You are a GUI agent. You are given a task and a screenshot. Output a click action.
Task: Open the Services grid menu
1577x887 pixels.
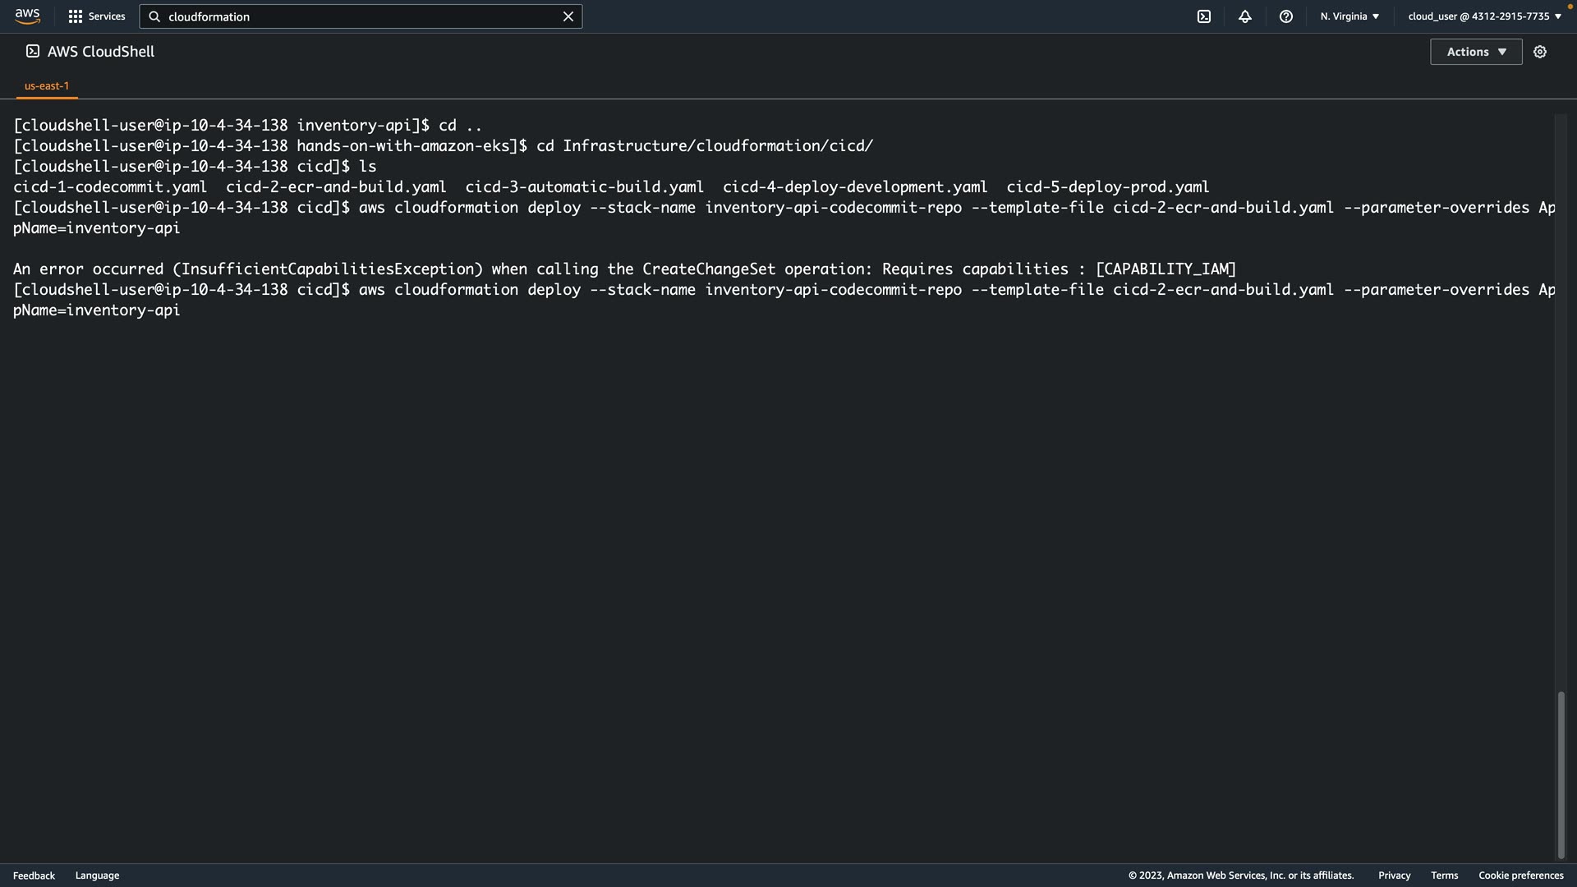(76, 16)
